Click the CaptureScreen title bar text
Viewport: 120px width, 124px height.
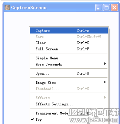[x=29, y=8]
